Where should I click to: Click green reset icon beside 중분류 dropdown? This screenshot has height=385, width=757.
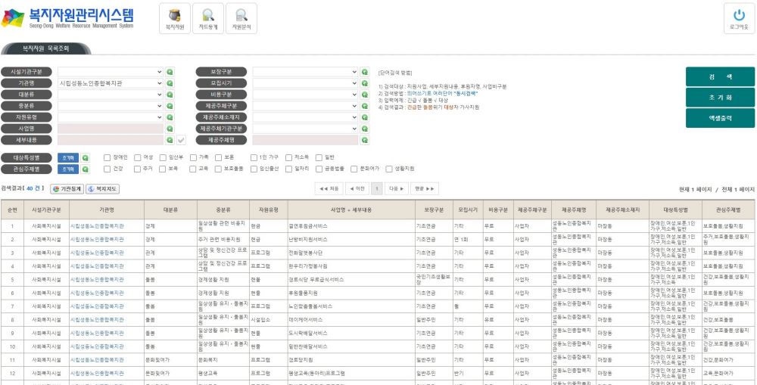click(170, 106)
